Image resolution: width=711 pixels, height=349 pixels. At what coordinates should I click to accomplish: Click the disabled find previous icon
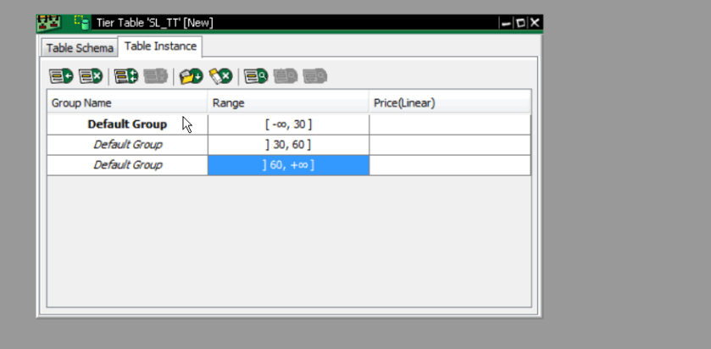coord(286,76)
